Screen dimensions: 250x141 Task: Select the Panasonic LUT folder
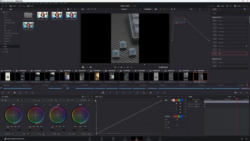(x=7, y=41)
